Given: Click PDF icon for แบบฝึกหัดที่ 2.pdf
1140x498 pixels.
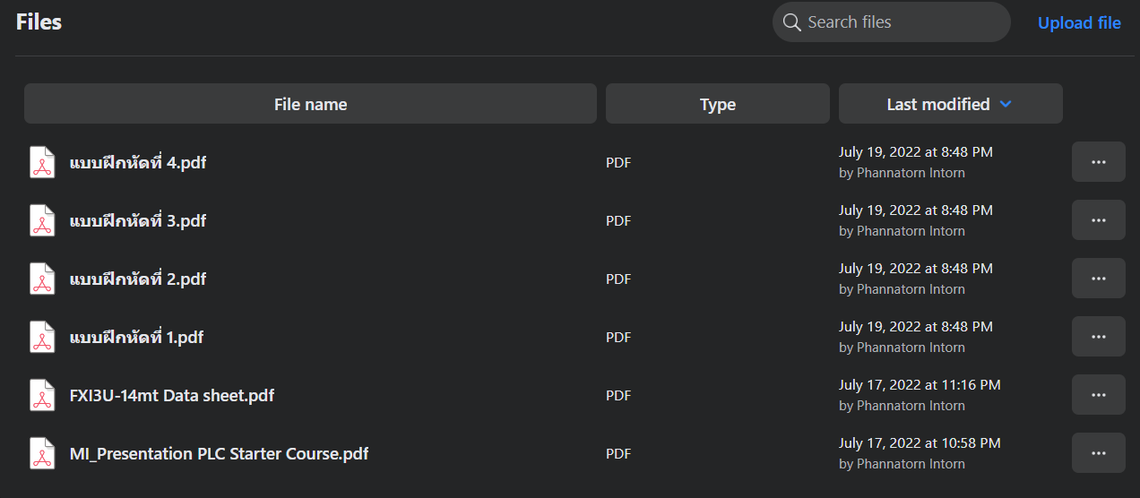Looking at the screenshot, I should coord(42,279).
